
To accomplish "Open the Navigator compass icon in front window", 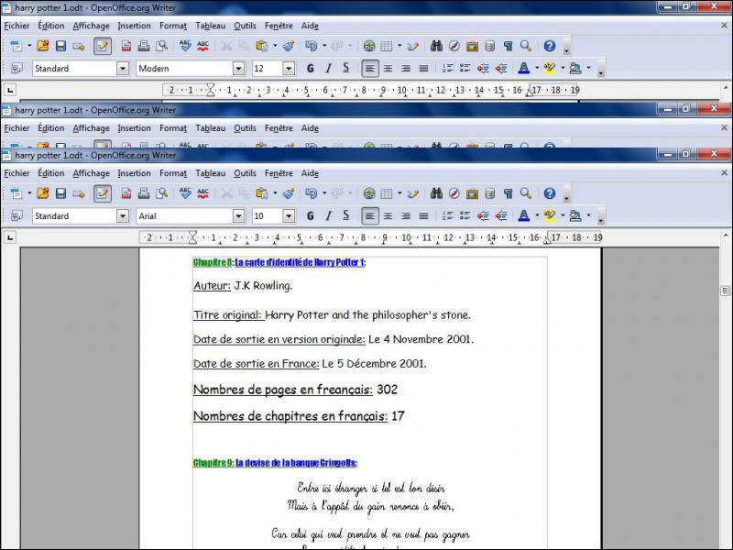I will [454, 193].
